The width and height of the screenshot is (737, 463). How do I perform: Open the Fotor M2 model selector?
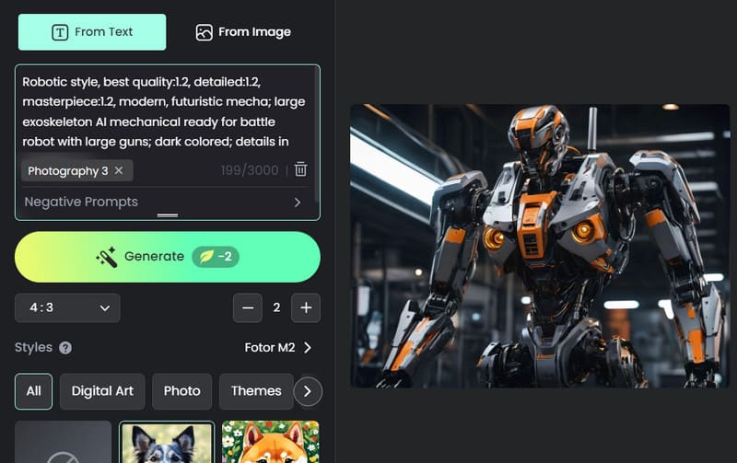276,348
